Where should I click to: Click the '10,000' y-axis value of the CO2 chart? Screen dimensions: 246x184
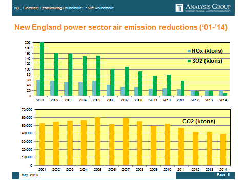27,157
